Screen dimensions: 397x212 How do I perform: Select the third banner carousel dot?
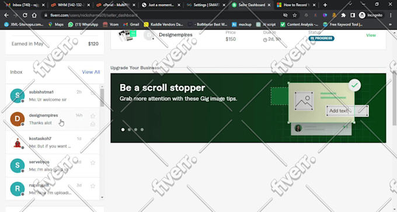click(x=135, y=130)
